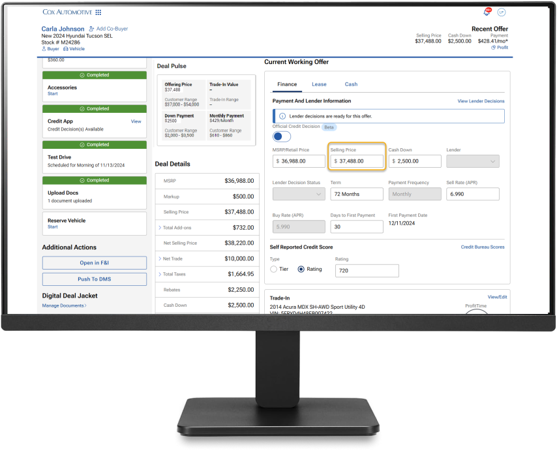The image size is (557, 451).
Task: Toggle the Official Credit Decision switch
Action: tap(282, 136)
